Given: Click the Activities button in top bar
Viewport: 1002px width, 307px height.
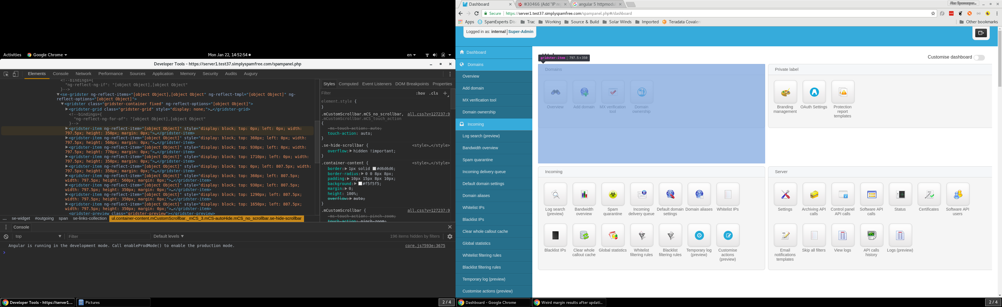Looking at the screenshot, I should click(x=12, y=55).
